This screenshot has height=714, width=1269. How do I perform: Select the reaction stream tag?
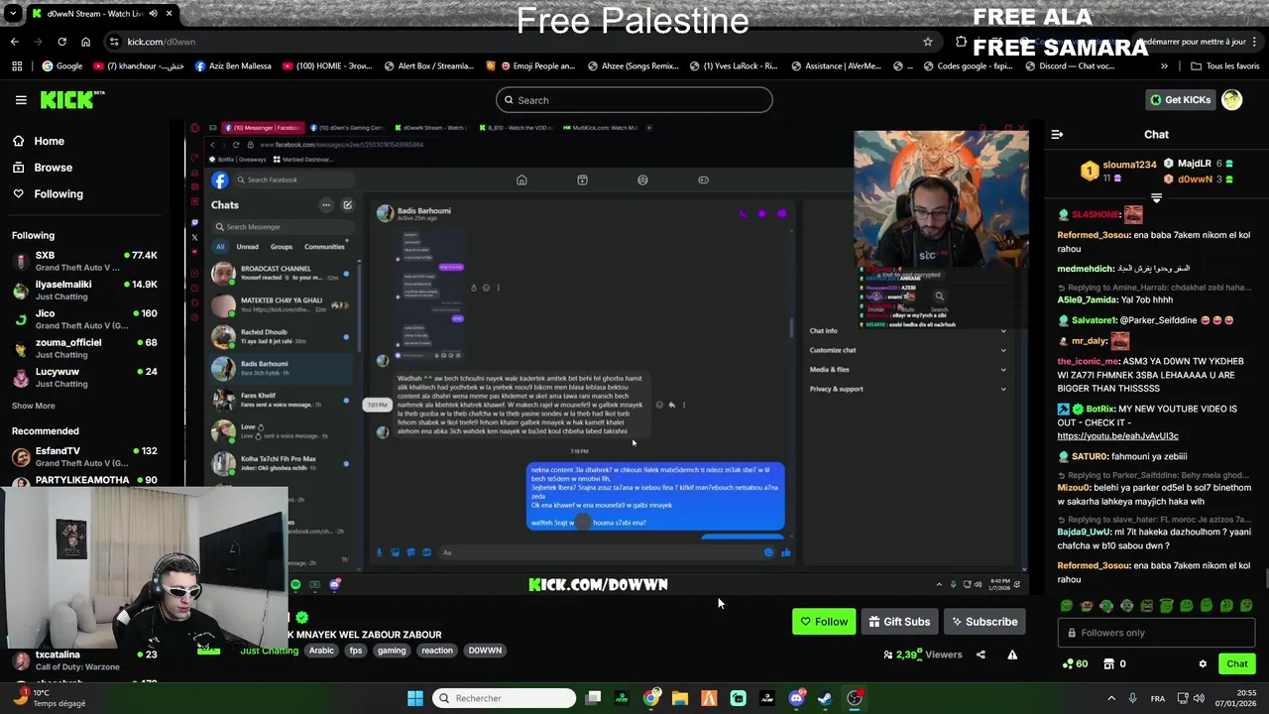pyautogui.click(x=436, y=651)
